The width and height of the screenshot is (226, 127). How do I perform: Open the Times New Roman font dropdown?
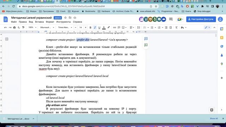coord(65,28)
